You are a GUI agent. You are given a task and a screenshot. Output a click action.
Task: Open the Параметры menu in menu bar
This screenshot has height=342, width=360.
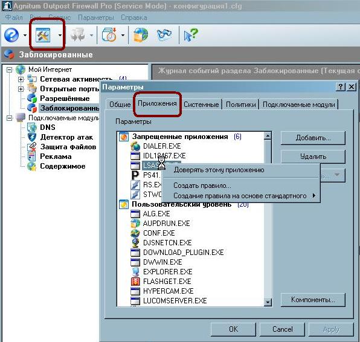coord(96,18)
